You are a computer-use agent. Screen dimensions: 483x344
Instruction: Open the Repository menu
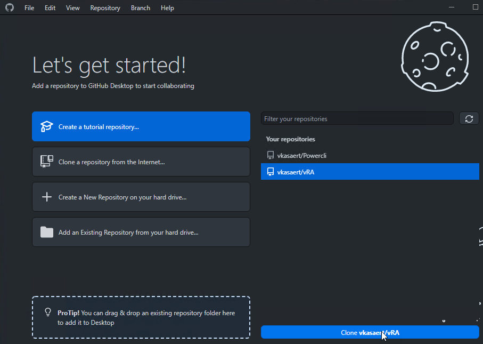[105, 8]
